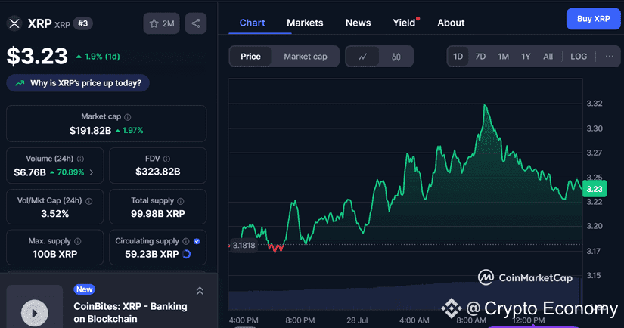
Task: Show Total supply info icon
Action: 180,201
